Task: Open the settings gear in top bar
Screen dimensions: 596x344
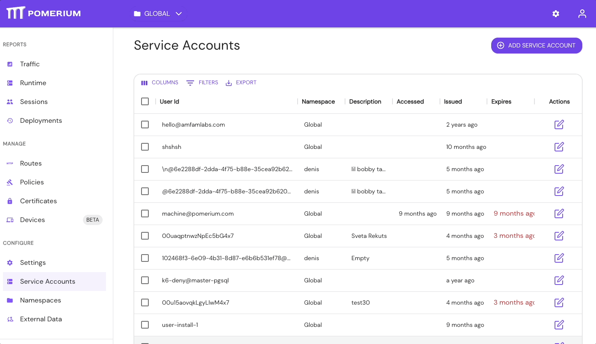Action: (555, 13)
